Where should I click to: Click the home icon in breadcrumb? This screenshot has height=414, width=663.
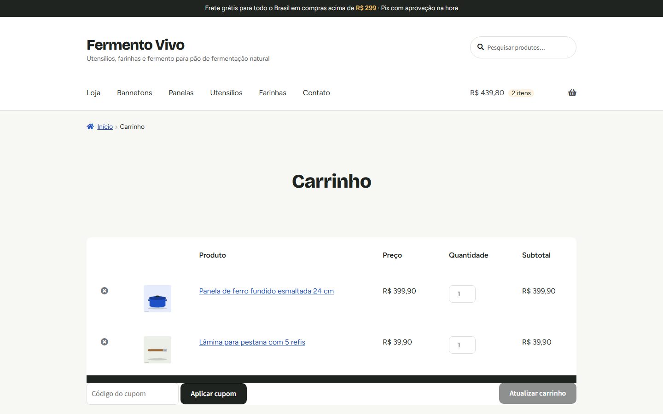pos(90,126)
